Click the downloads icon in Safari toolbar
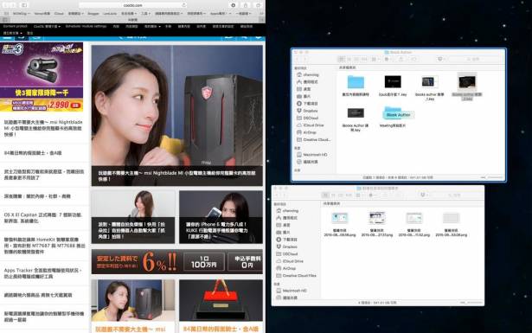Image resolution: width=532 pixels, height=333 pixels. click(x=233, y=5)
